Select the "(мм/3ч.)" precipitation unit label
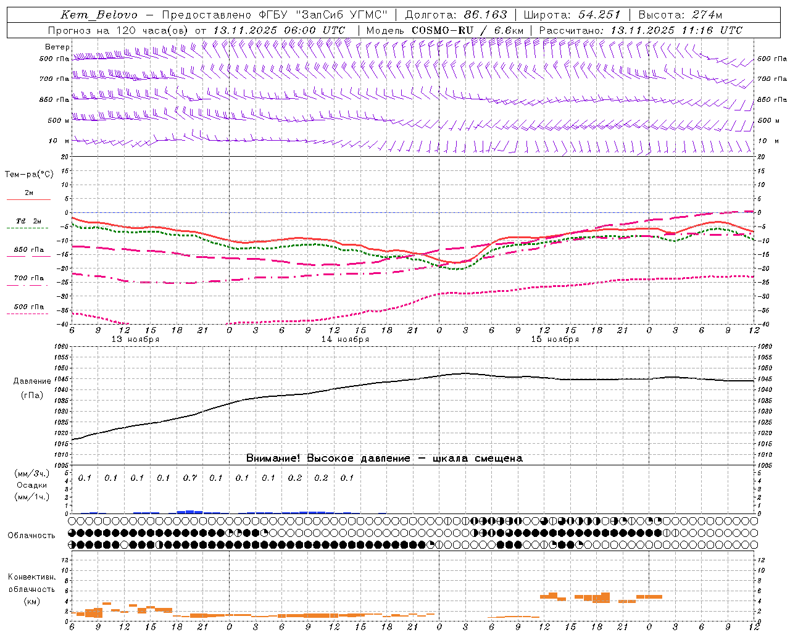 (31, 473)
